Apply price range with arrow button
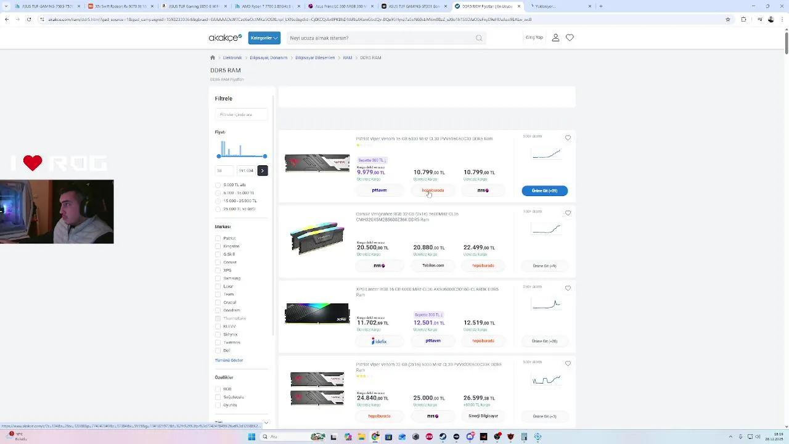789x444 pixels. (263, 171)
